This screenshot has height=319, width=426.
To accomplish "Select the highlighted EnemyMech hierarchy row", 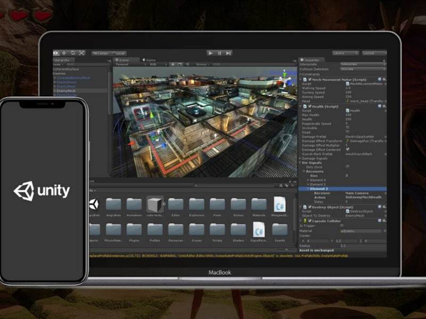I will pyautogui.click(x=80, y=91).
